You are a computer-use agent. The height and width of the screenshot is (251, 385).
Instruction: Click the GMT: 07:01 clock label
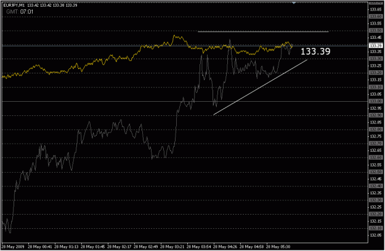click(x=20, y=12)
